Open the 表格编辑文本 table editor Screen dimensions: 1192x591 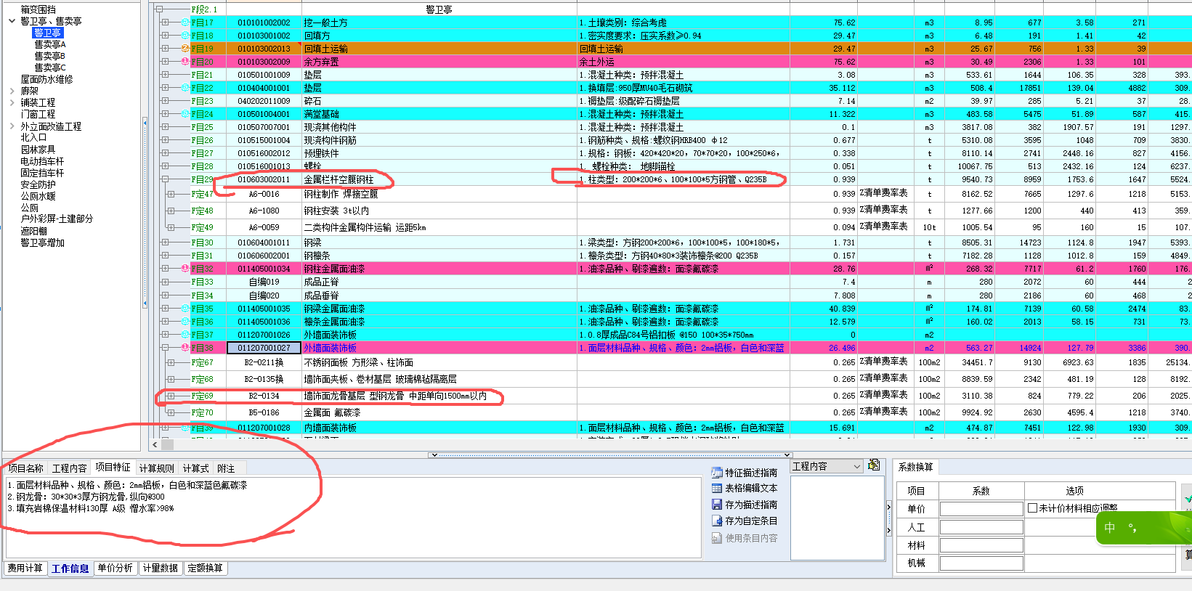[x=717, y=489]
